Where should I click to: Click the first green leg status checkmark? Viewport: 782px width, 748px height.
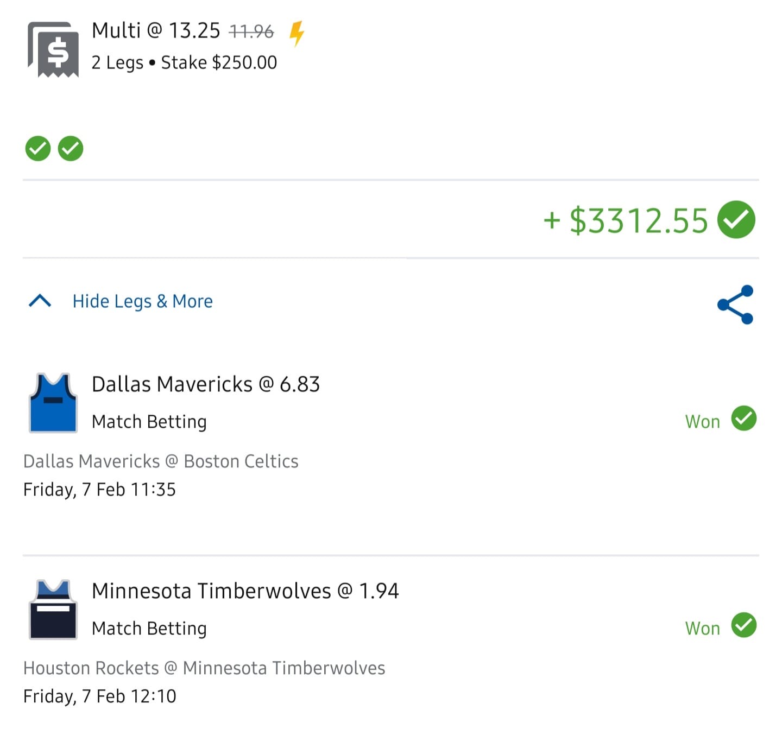point(38,149)
